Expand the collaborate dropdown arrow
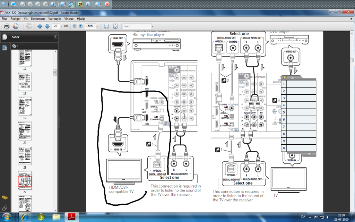Viewport: 355px width, 222px height. point(20,26)
